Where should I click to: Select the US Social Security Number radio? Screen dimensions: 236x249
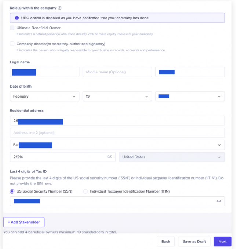pyautogui.click(x=12, y=191)
